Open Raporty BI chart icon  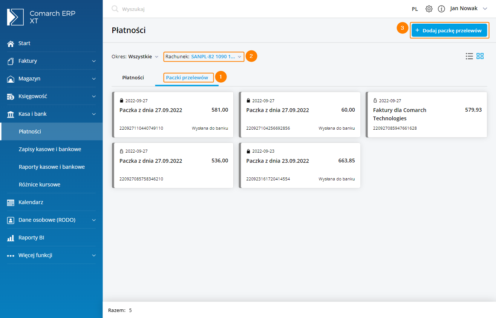[x=11, y=238]
